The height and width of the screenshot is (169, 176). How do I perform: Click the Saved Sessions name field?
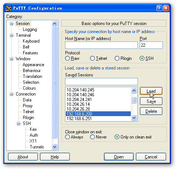[101, 82]
